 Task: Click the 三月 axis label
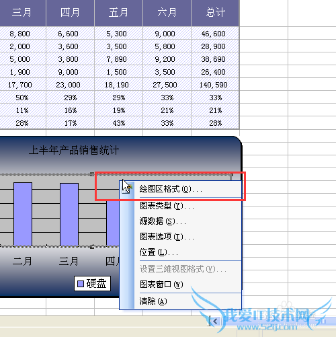(x=69, y=261)
